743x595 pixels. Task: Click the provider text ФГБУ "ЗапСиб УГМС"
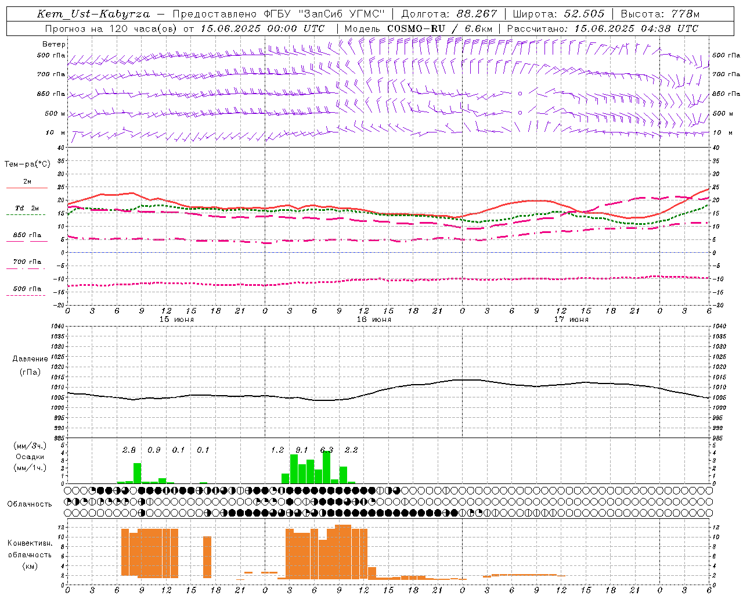(x=324, y=14)
